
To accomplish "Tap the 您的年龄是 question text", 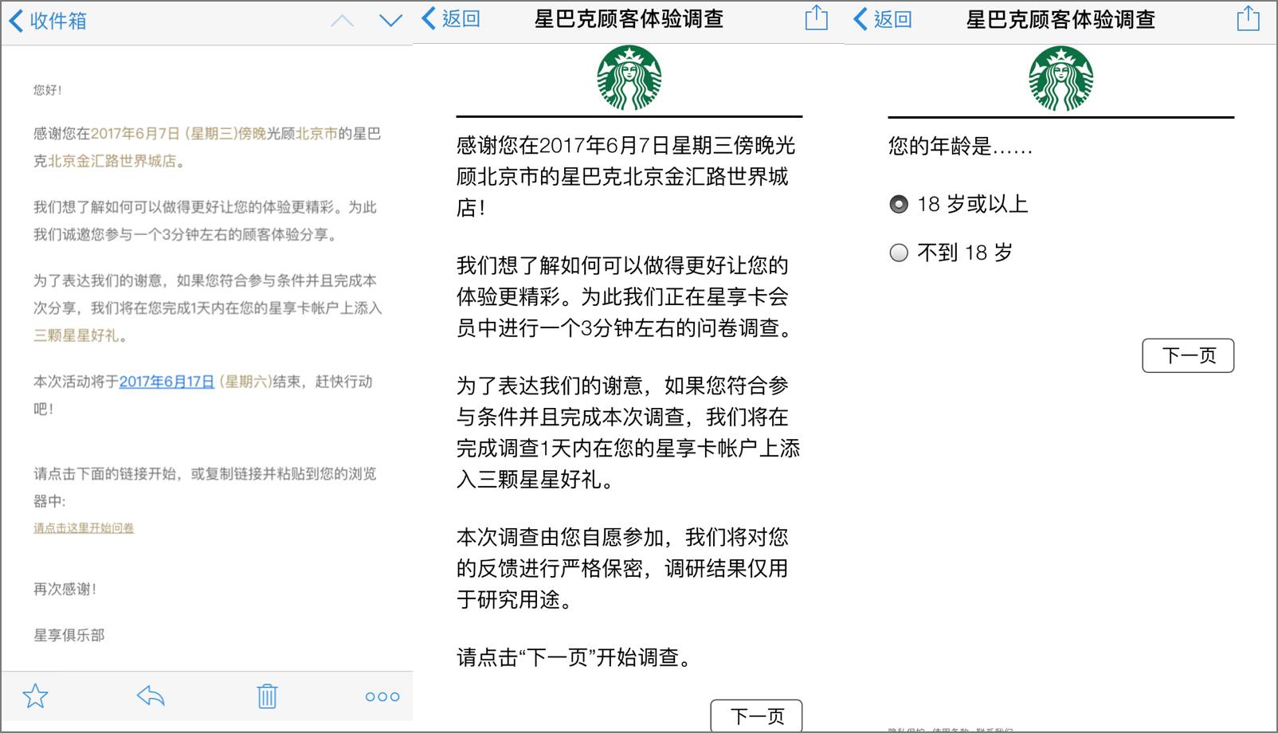I will point(960,147).
